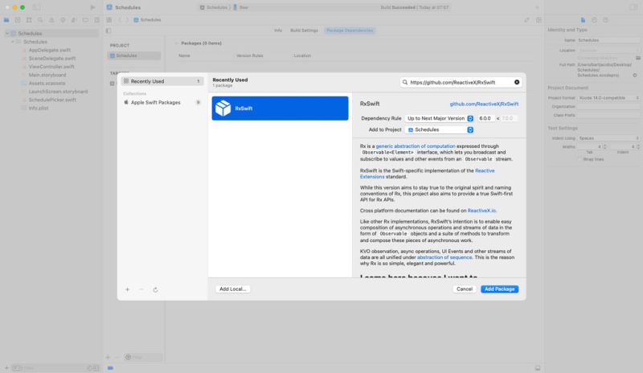Image resolution: width=643 pixels, height=373 pixels.
Task: Add an editor on the right
Action: click(539, 20)
